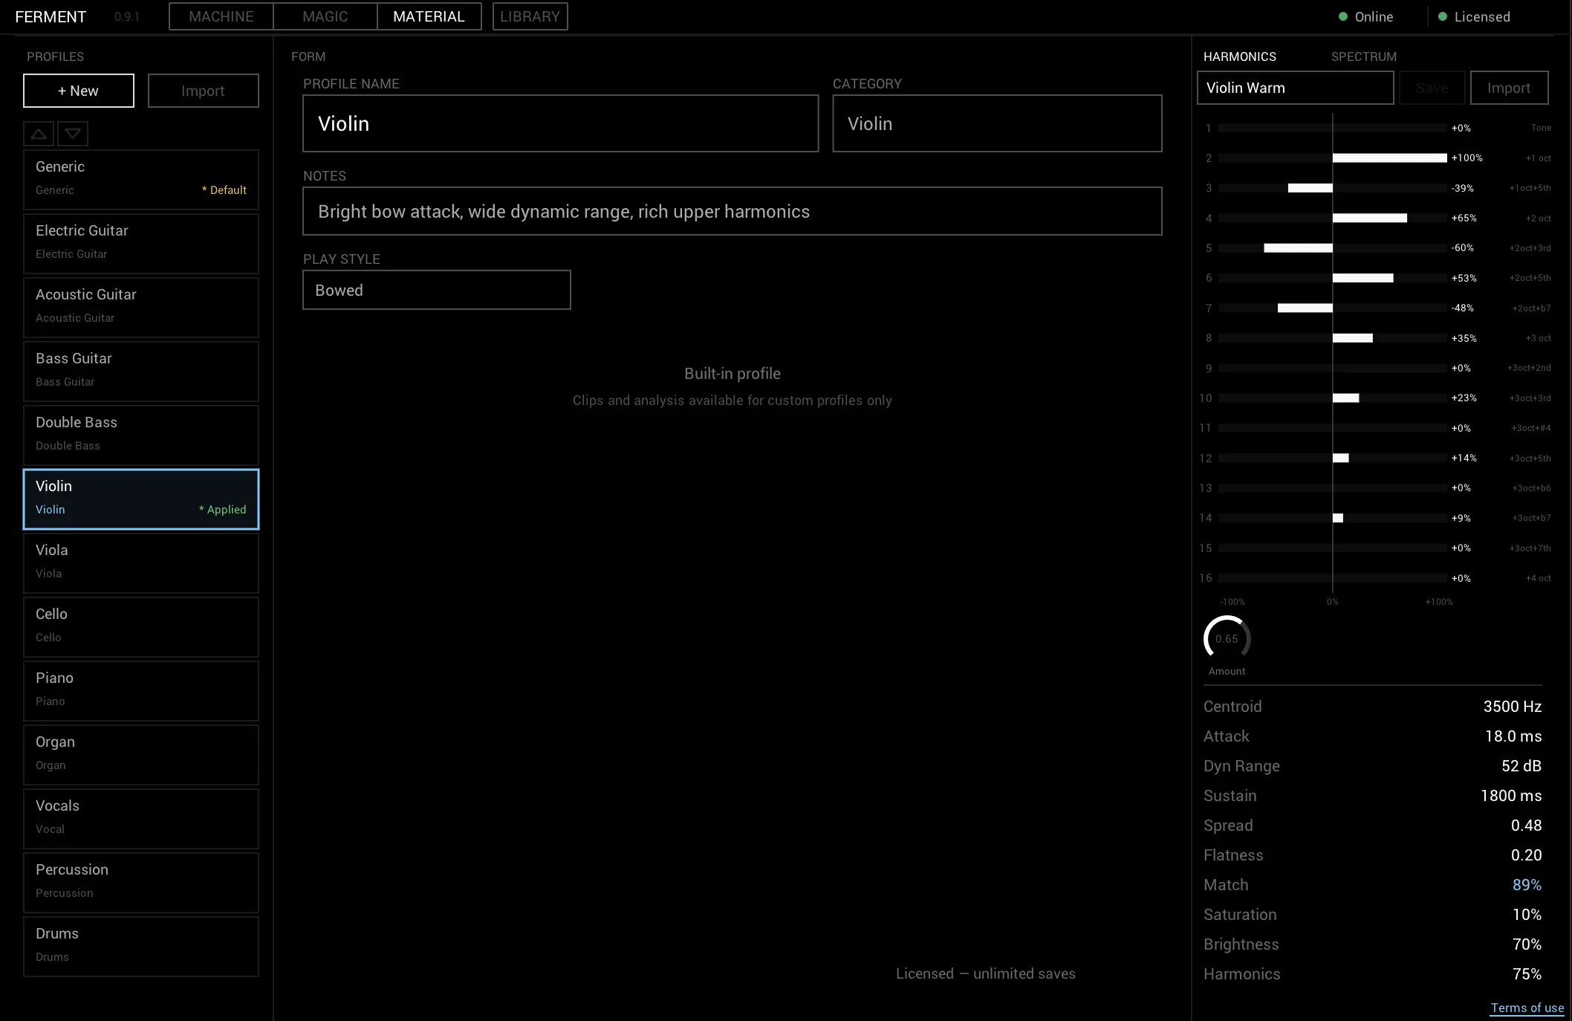Create a profile with + New
This screenshot has width=1572, height=1021.
coord(78,90)
